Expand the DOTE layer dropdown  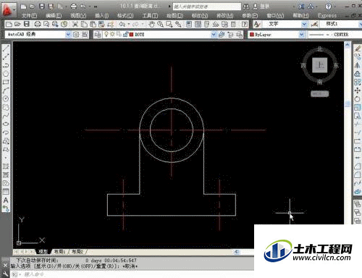pyautogui.click(x=214, y=35)
